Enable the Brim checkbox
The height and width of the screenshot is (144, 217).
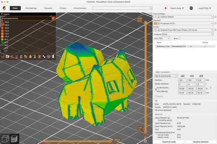click(179, 38)
